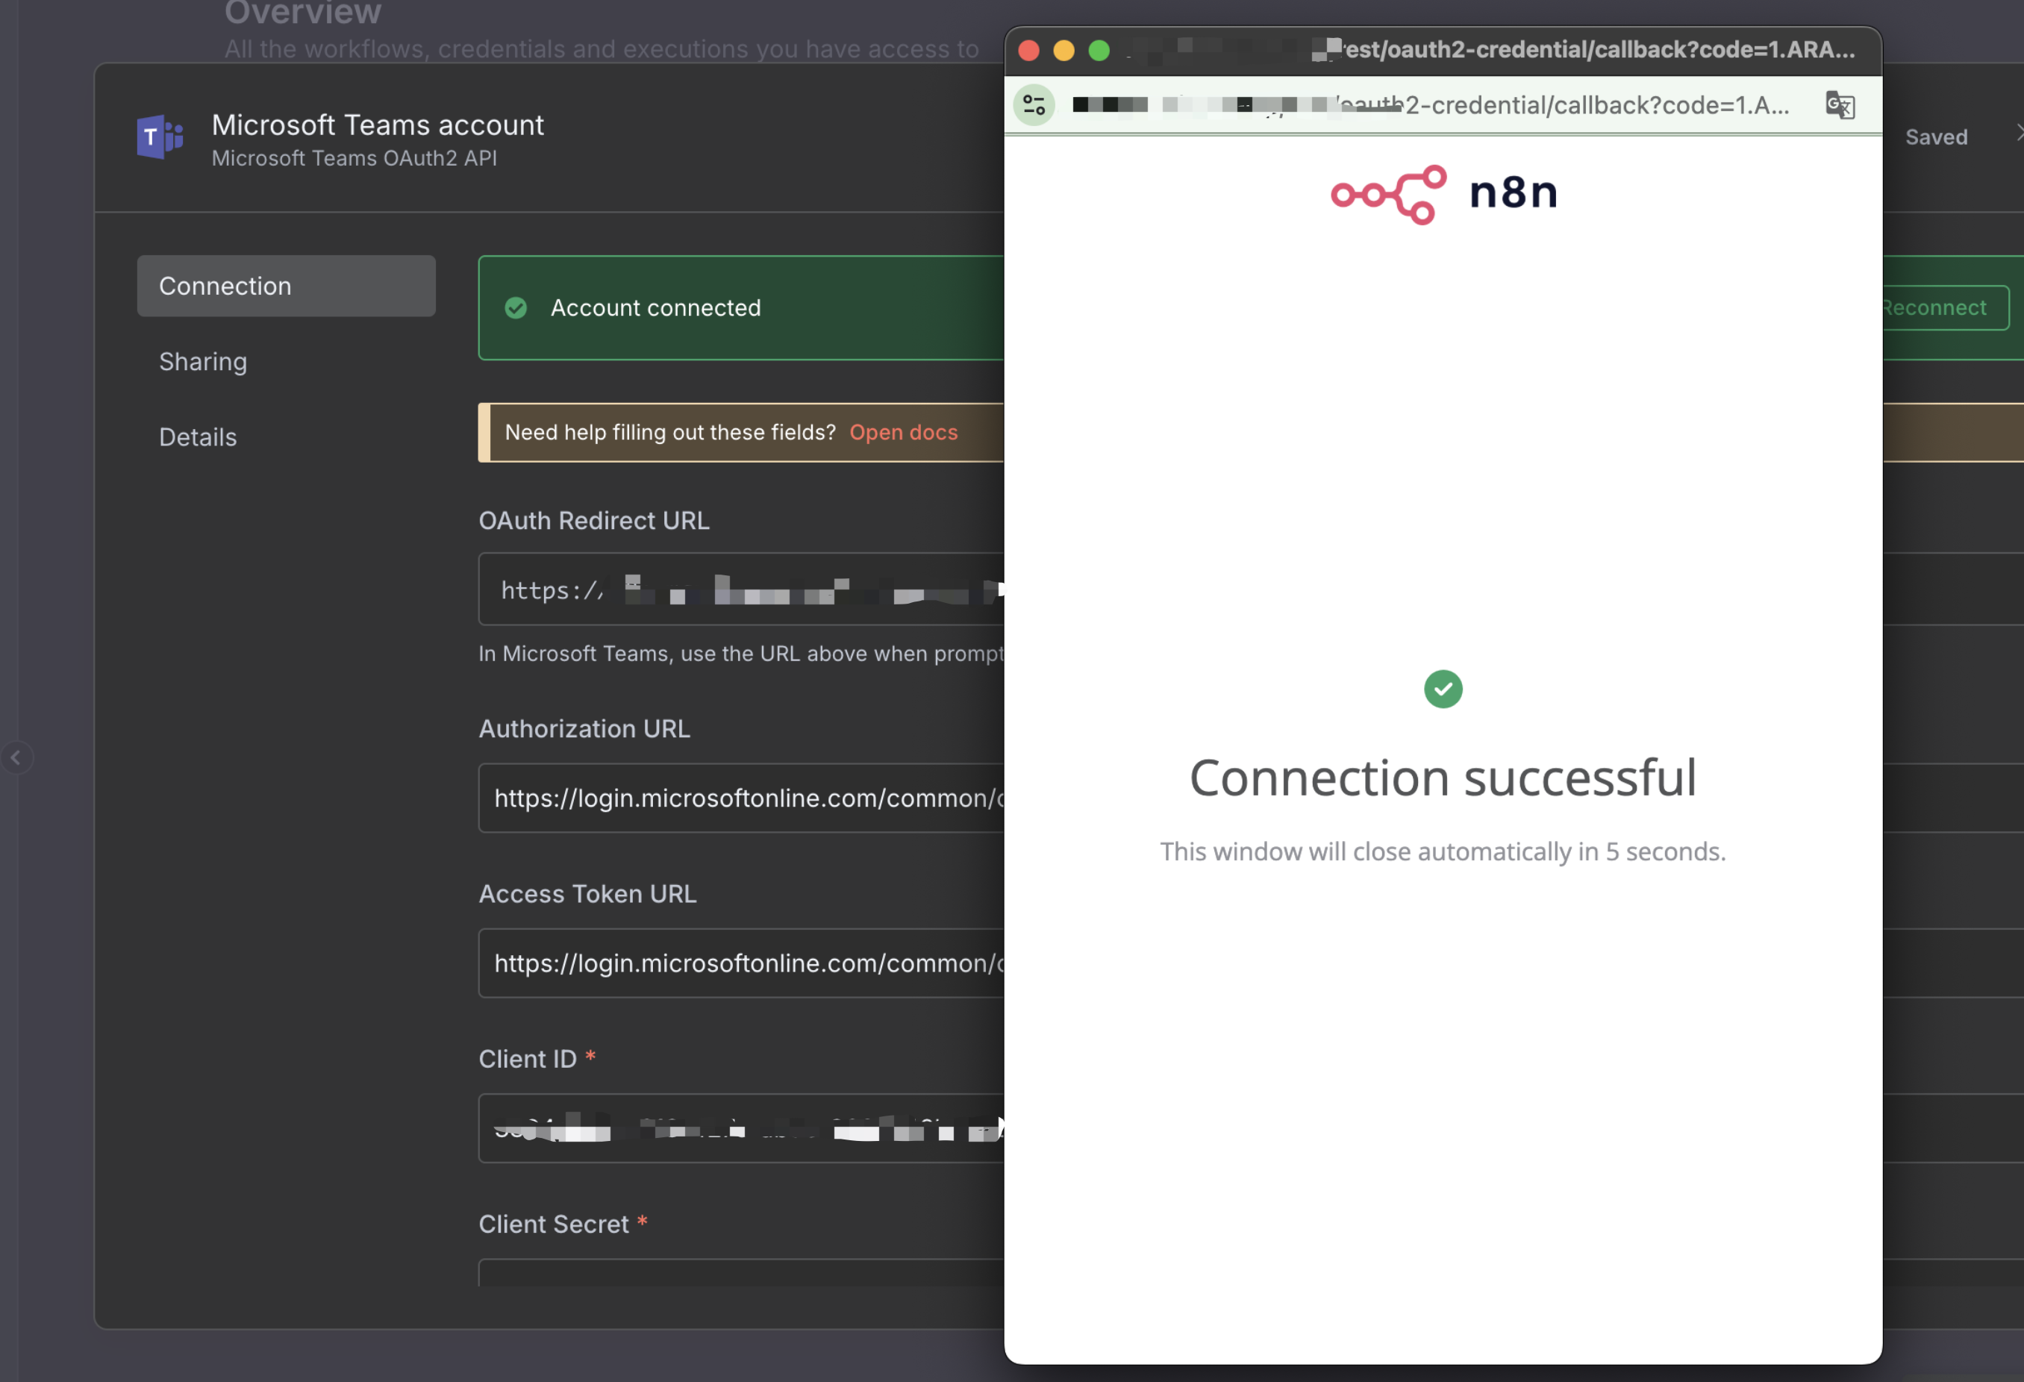2024x1382 pixels.
Task: Click the Microsoft Teams logo icon
Action: [160, 137]
